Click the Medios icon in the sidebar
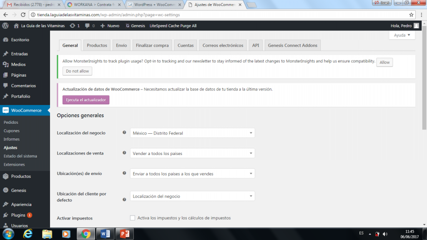Viewport: 427px width, 240px height. (6, 65)
